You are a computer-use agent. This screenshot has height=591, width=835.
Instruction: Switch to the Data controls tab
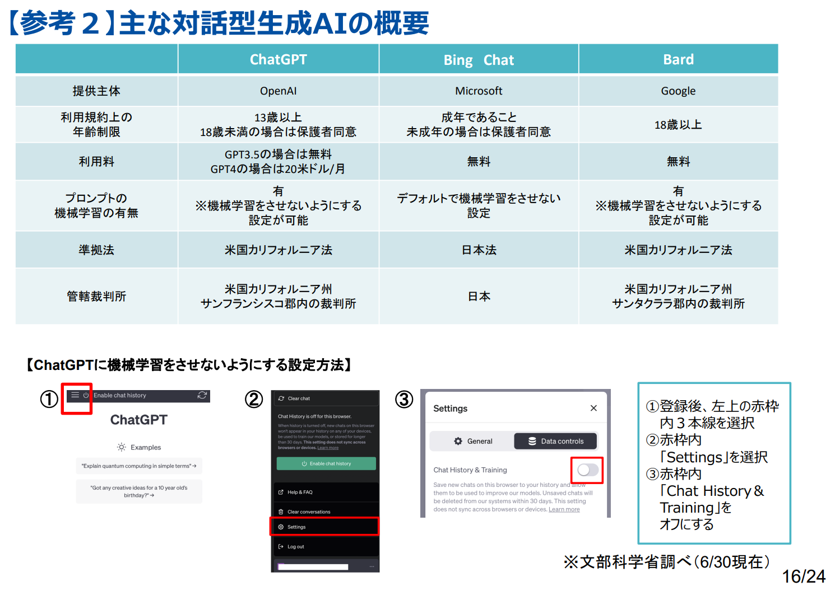pyautogui.click(x=555, y=441)
